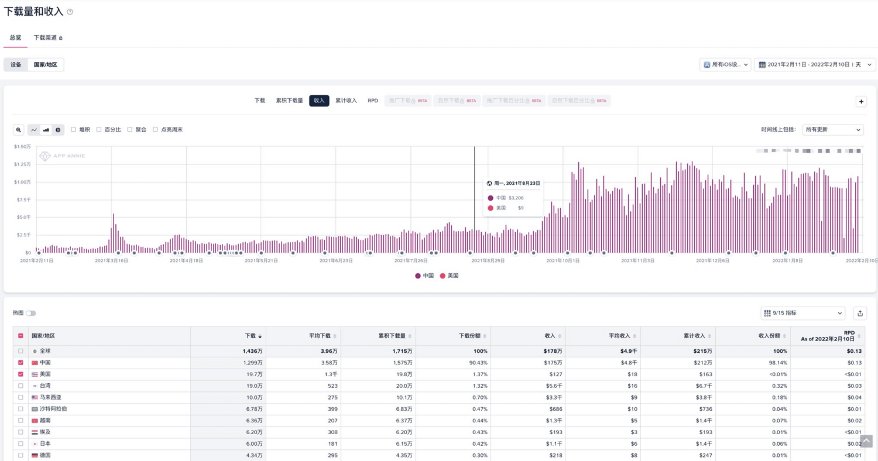878x461 pixels.
Task: Click the zoom magnifier icon above chart
Action: click(19, 130)
